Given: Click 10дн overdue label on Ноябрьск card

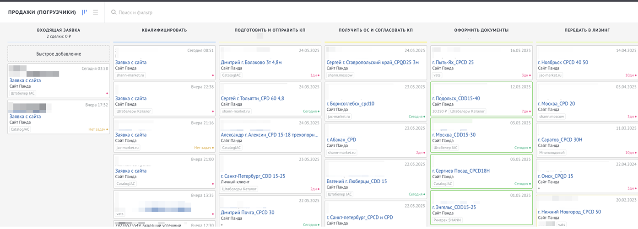Looking at the screenshot, I should pyautogui.click(x=631, y=75).
